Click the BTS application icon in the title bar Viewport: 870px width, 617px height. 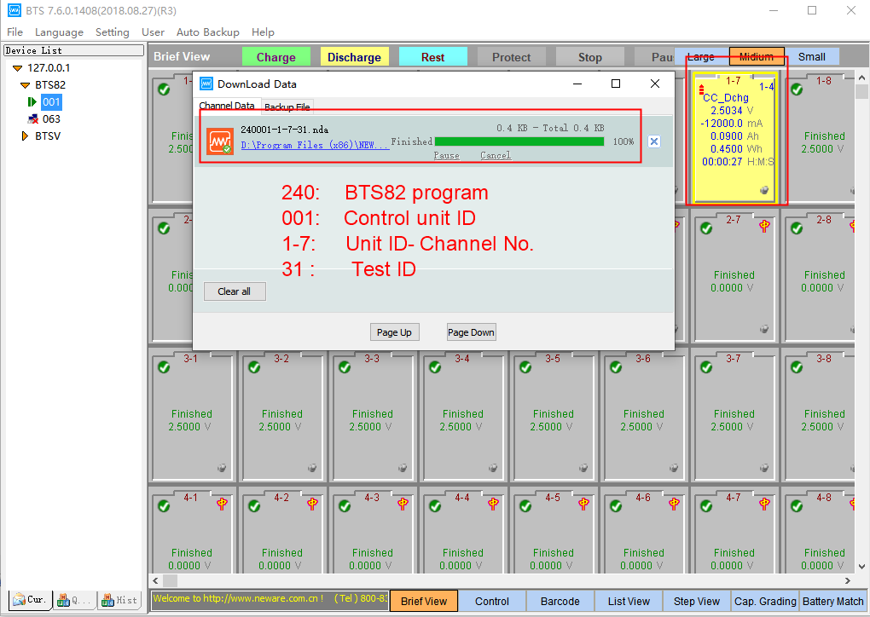tap(14, 10)
